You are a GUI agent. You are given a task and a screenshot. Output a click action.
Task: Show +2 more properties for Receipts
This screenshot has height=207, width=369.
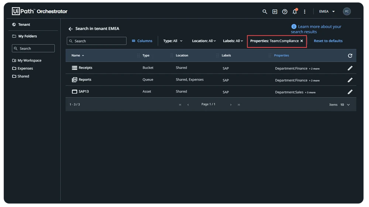[314, 69]
